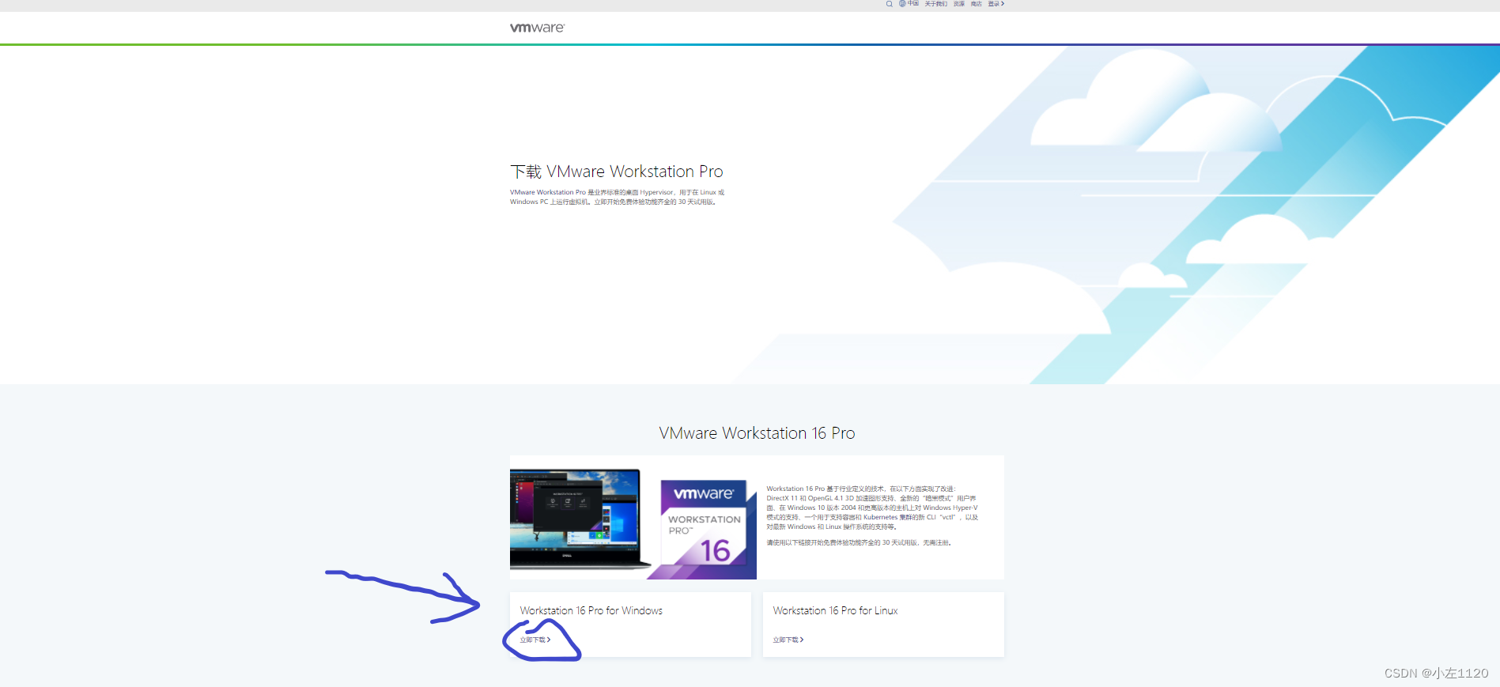This screenshot has width=1500, height=687.
Task: Open the 关于我们 menu
Action: coord(935,4)
